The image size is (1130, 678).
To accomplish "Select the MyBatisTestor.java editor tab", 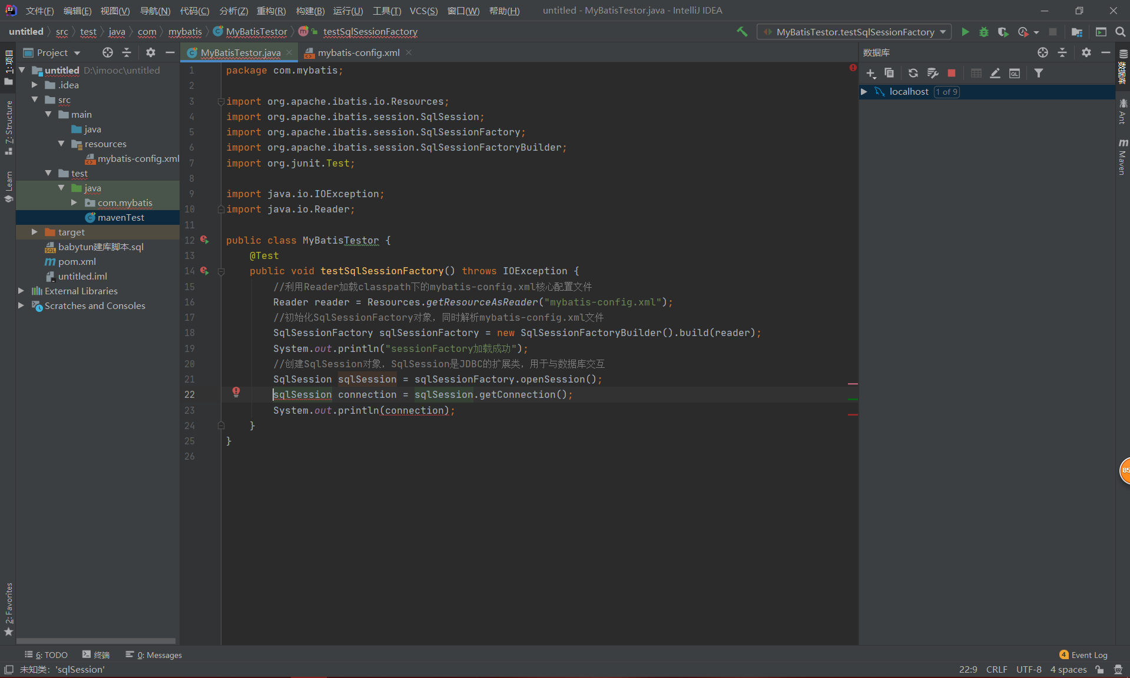I will coord(240,52).
